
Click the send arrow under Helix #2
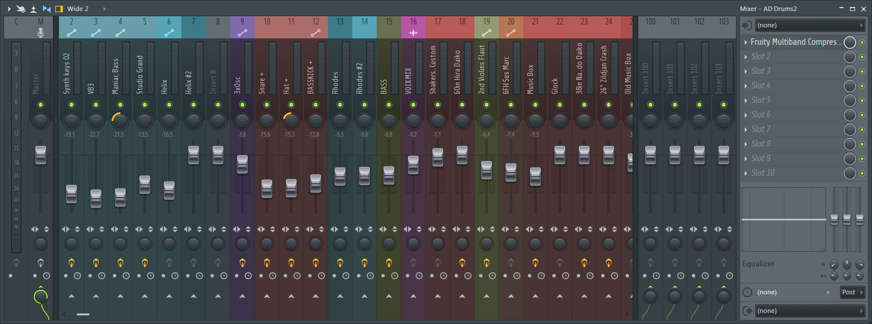(x=194, y=296)
